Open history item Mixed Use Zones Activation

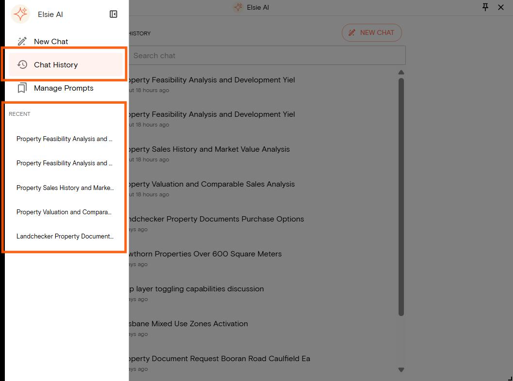click(189, 324)
